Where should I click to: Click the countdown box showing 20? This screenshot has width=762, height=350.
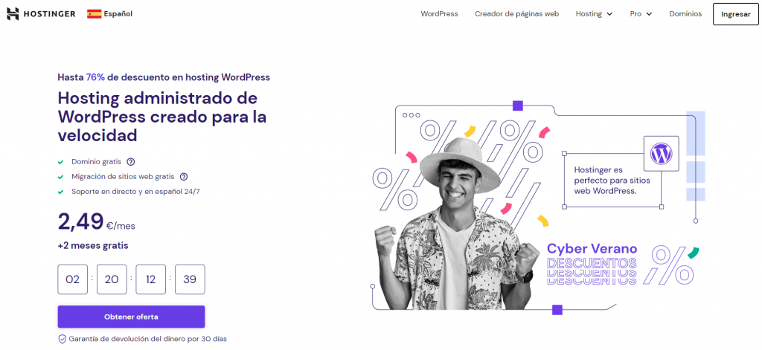pyautogui.click(x=112, y=279)
